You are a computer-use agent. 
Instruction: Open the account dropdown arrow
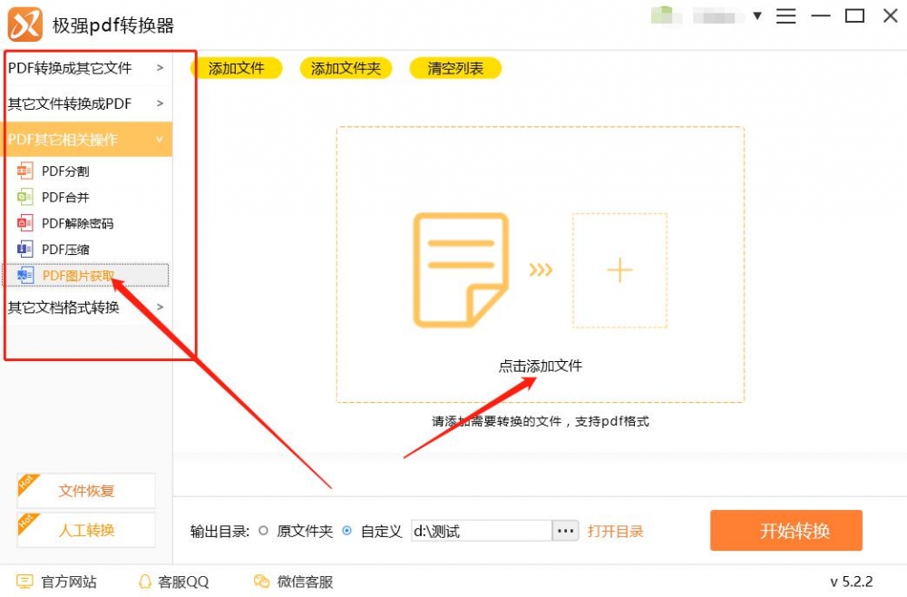[756, 15]
